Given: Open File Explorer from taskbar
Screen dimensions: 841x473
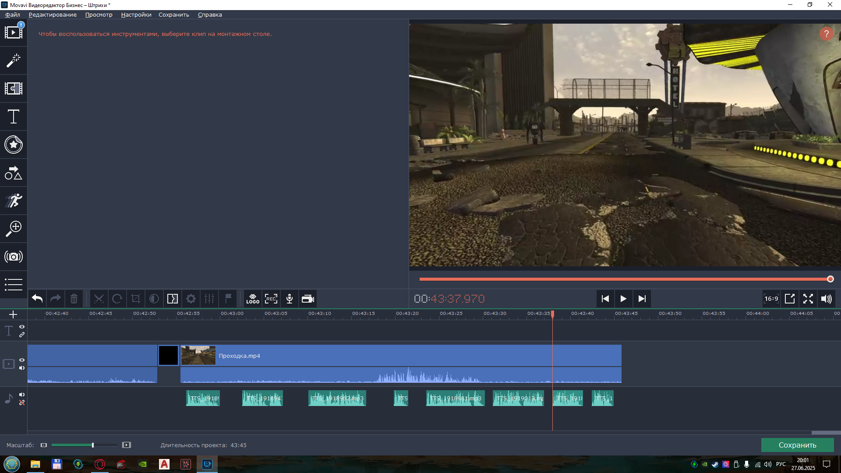Looking at the screenshot, I should tap(35, 464).
